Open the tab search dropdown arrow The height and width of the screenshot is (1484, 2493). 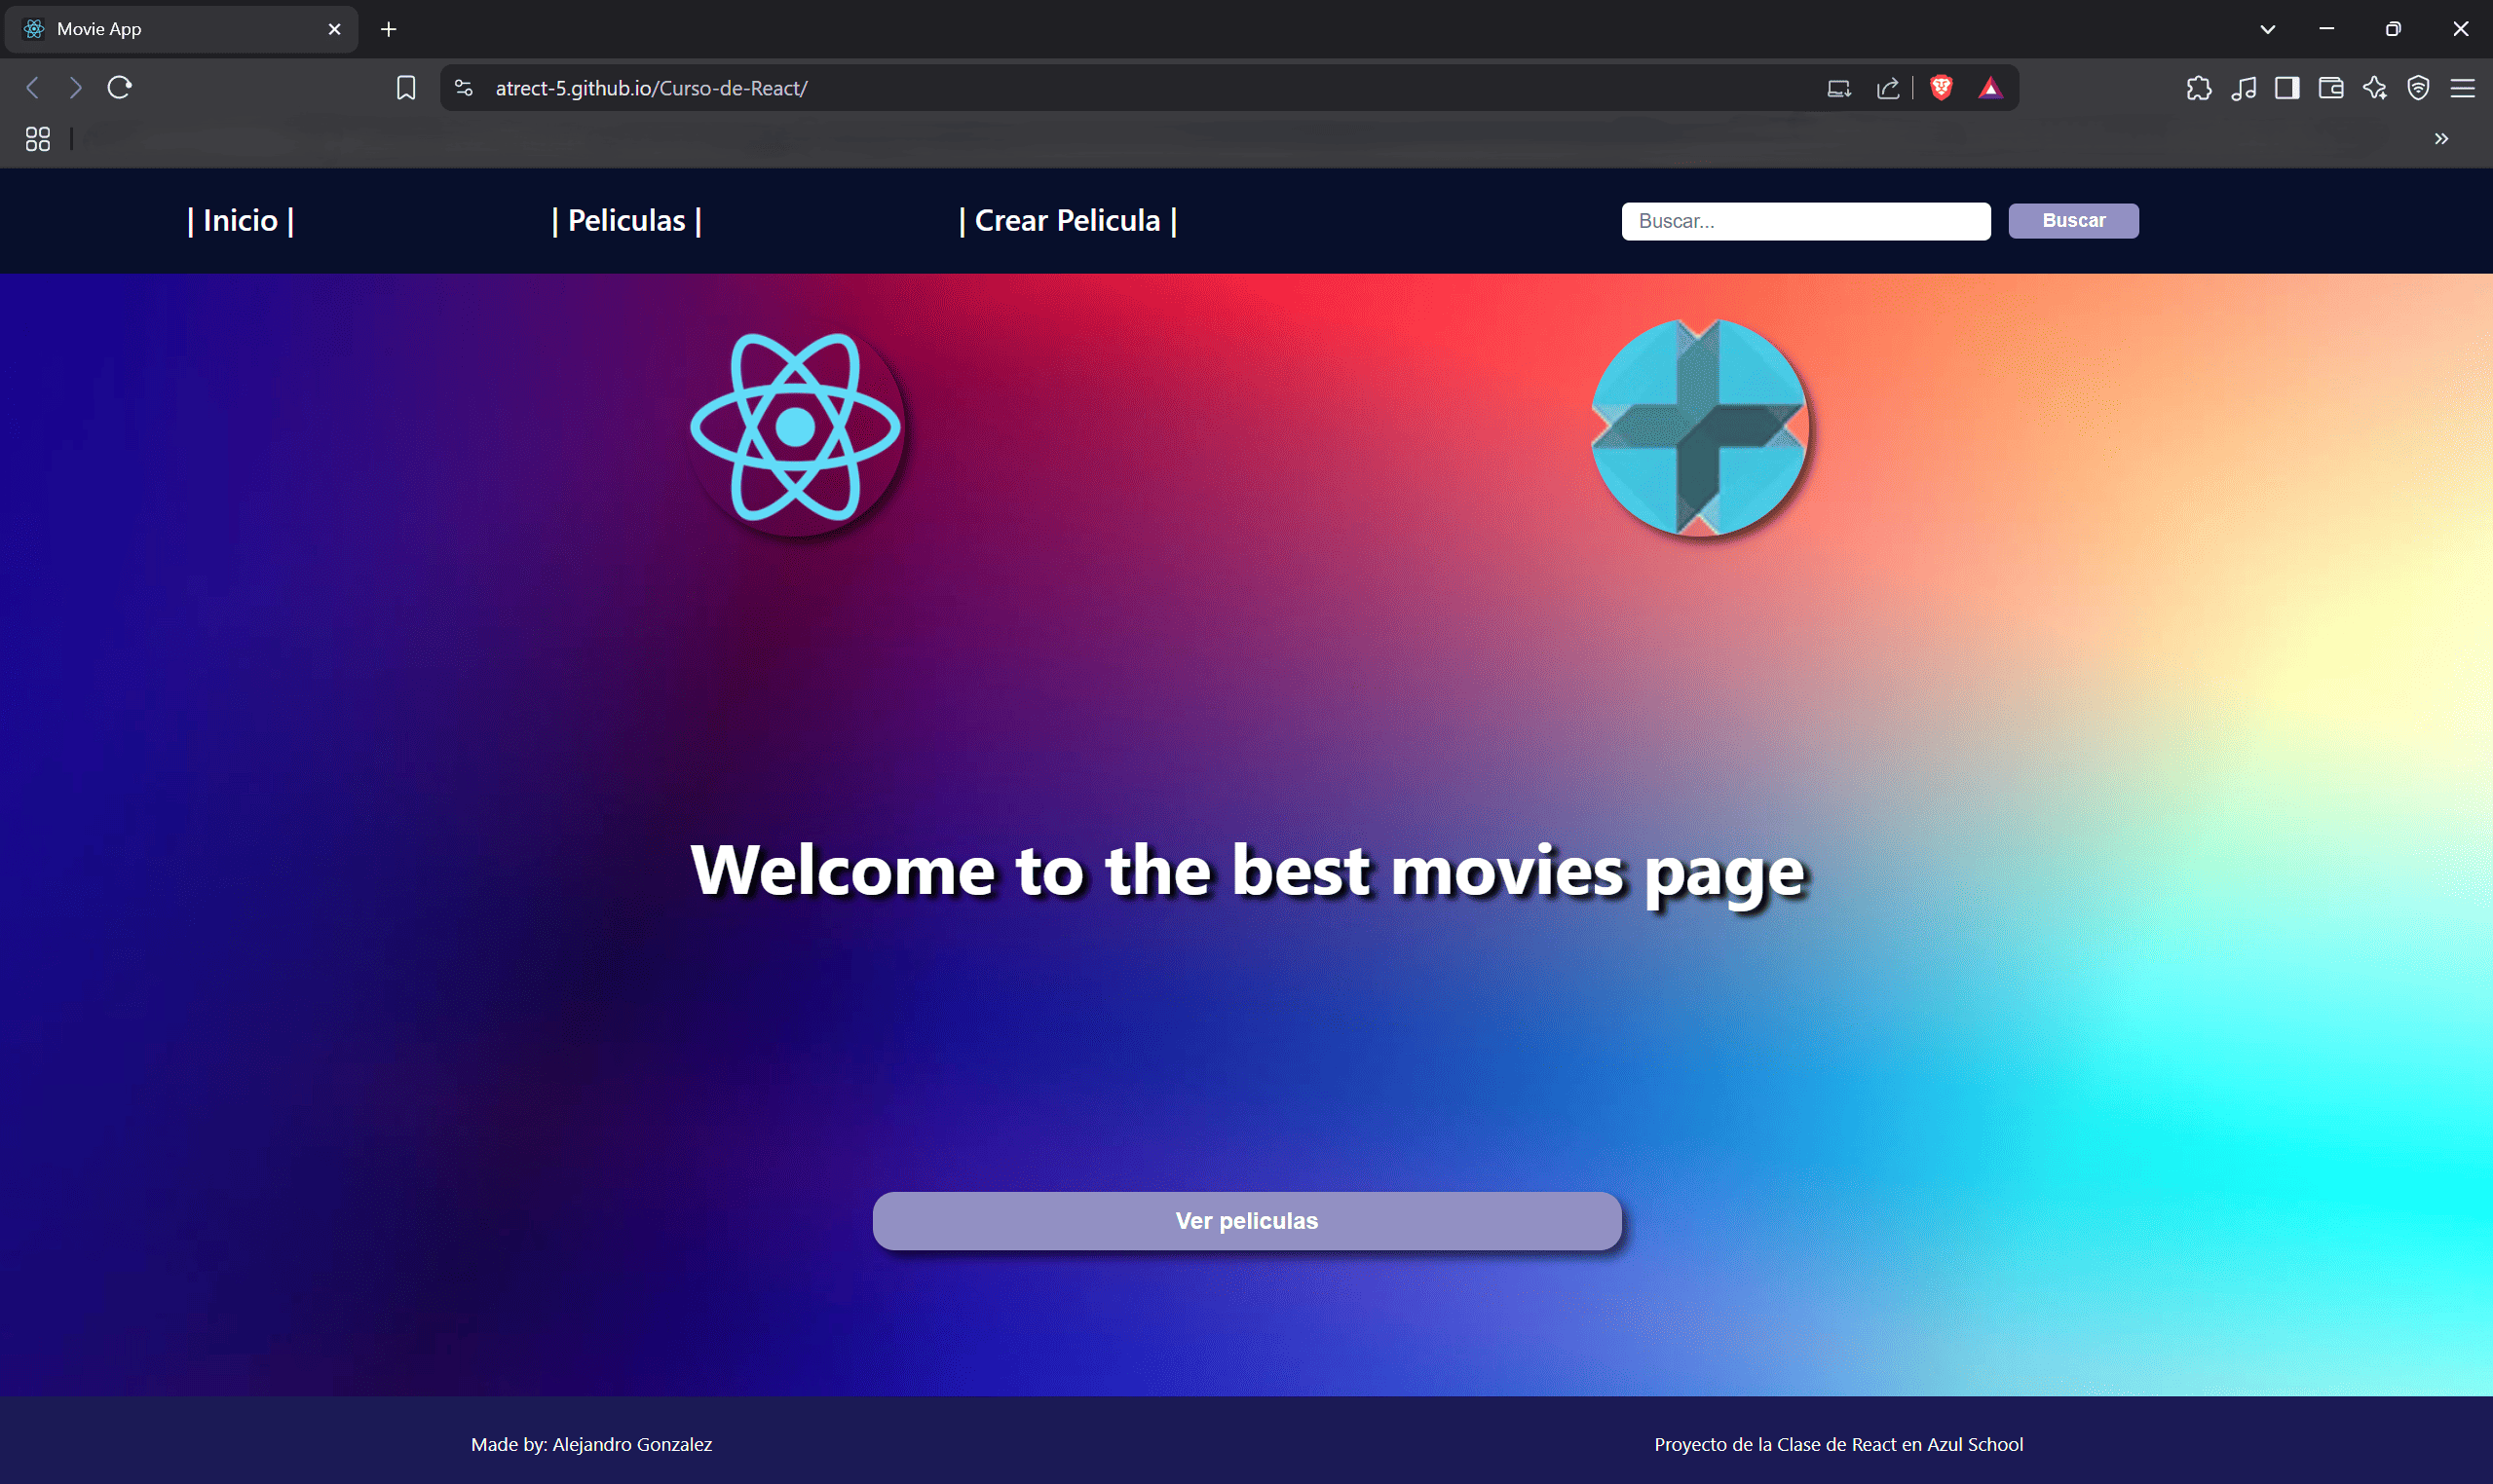[x=2268, y=29]
